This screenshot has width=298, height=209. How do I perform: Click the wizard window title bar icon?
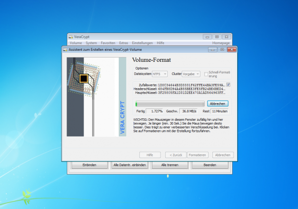(65, 50)
